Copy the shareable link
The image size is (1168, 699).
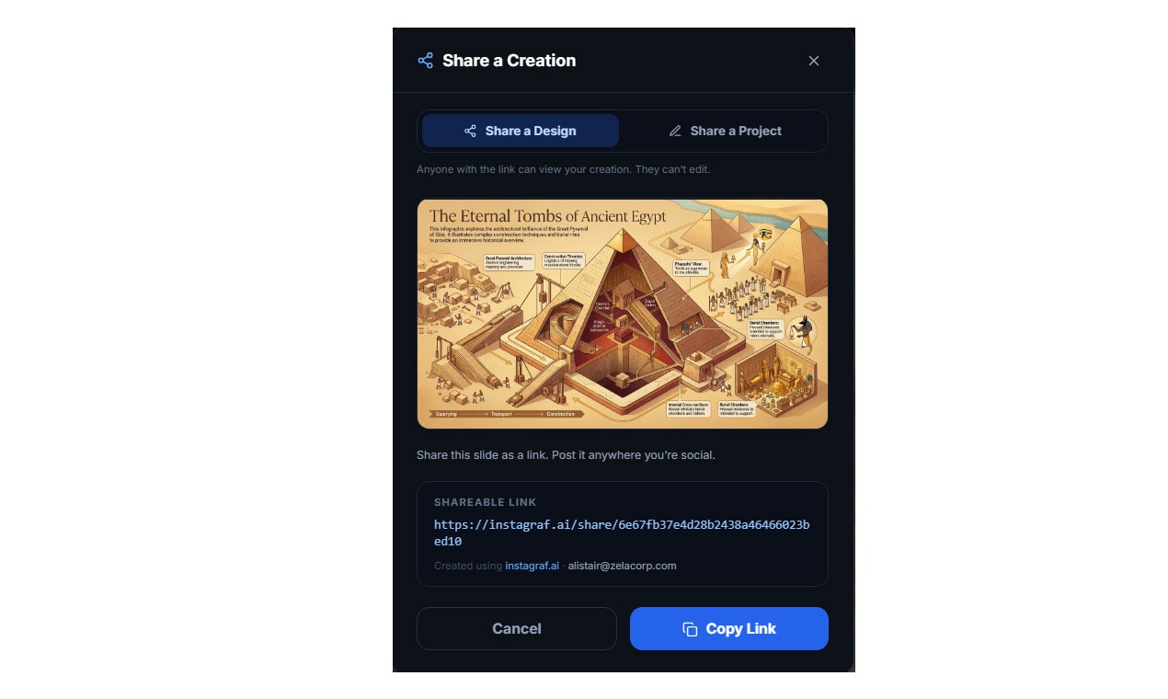tap(729, 629)
